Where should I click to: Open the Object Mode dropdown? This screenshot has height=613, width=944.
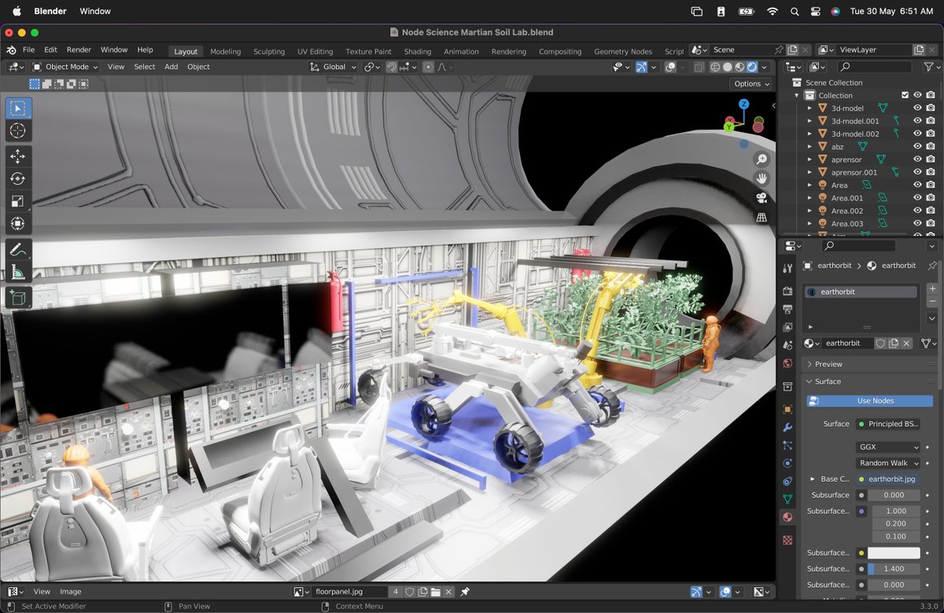click(65, 67)
